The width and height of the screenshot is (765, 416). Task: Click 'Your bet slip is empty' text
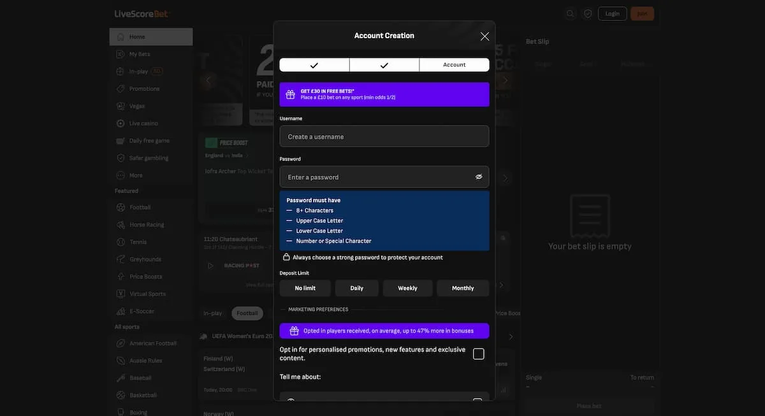click(590, 247)
